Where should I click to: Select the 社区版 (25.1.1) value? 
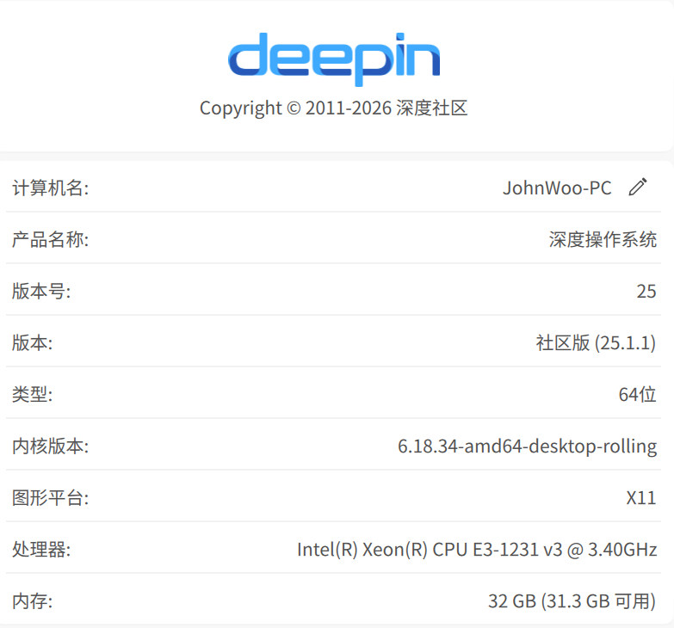(x=596, y=343)
